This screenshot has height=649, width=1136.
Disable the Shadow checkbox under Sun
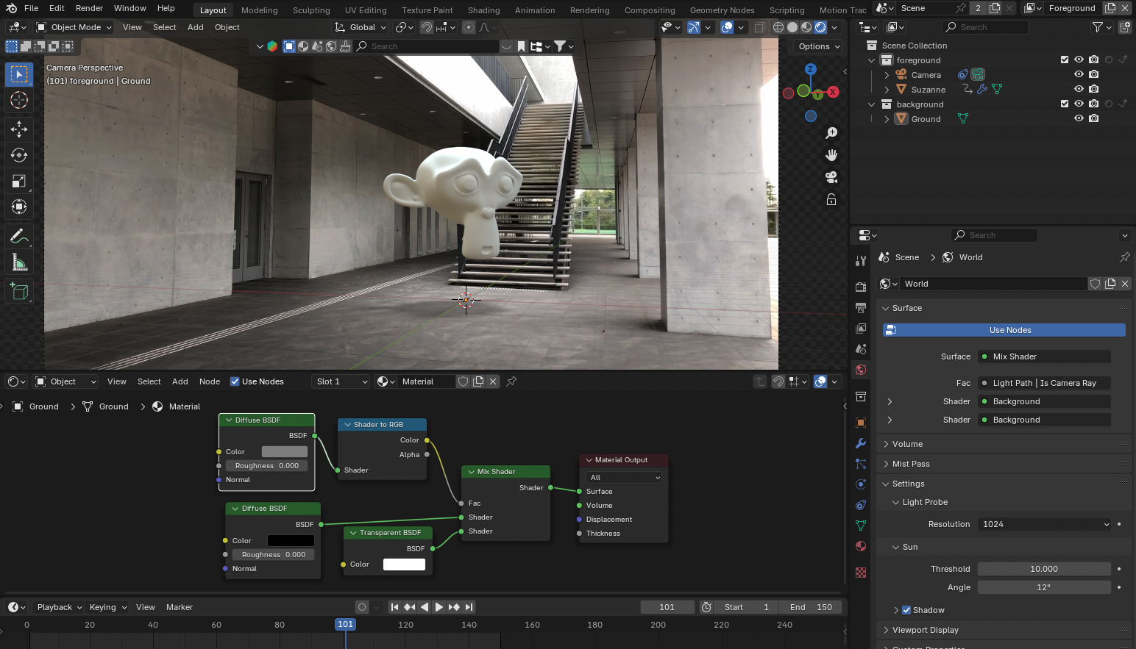click(x=906, y=610)
